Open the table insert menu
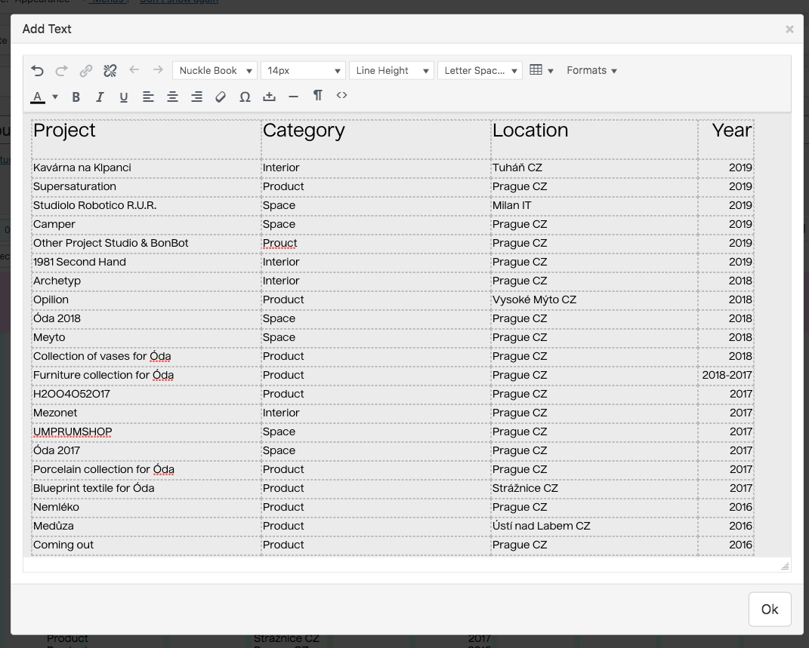 pyautogui.click(x=542, y=71)
